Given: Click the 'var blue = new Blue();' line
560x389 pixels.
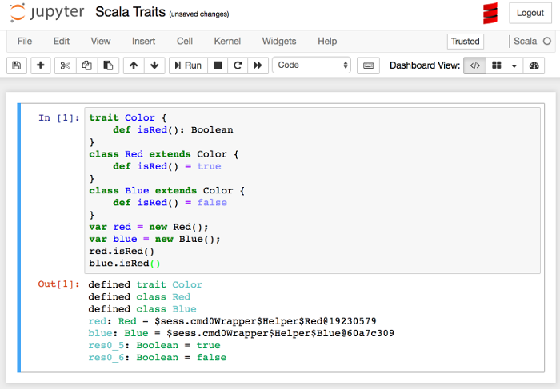Looking at the screenshot, I should pos(154,239).
